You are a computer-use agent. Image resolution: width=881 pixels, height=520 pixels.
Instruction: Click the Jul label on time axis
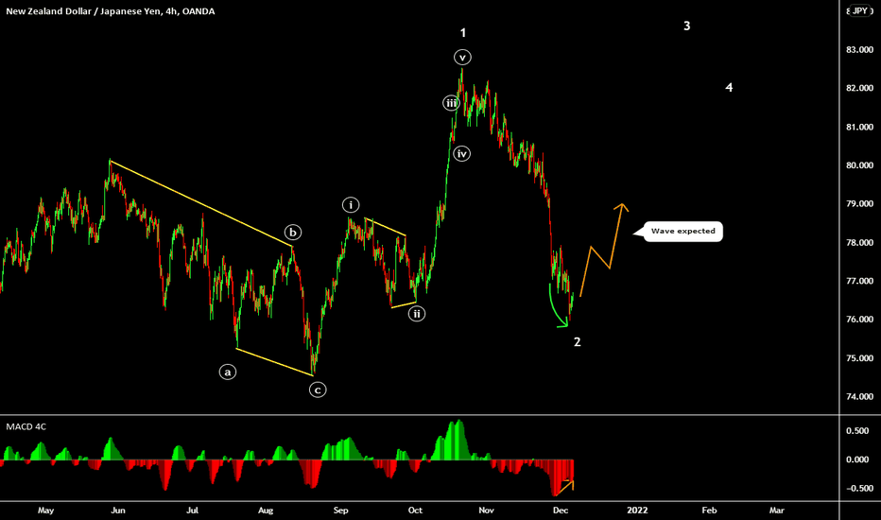tap(192, 511)
